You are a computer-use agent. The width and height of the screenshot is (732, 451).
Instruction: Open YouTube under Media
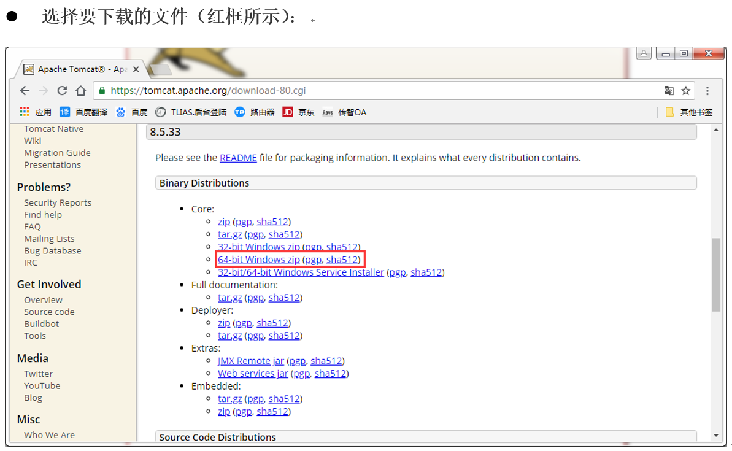coord(42,386)
